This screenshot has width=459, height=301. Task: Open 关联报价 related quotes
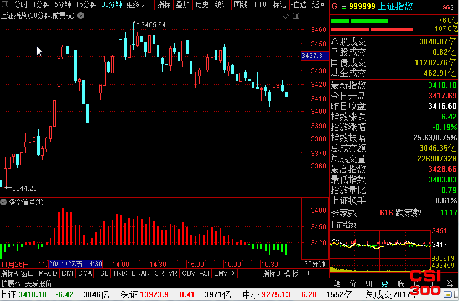(x=38, y=283)
